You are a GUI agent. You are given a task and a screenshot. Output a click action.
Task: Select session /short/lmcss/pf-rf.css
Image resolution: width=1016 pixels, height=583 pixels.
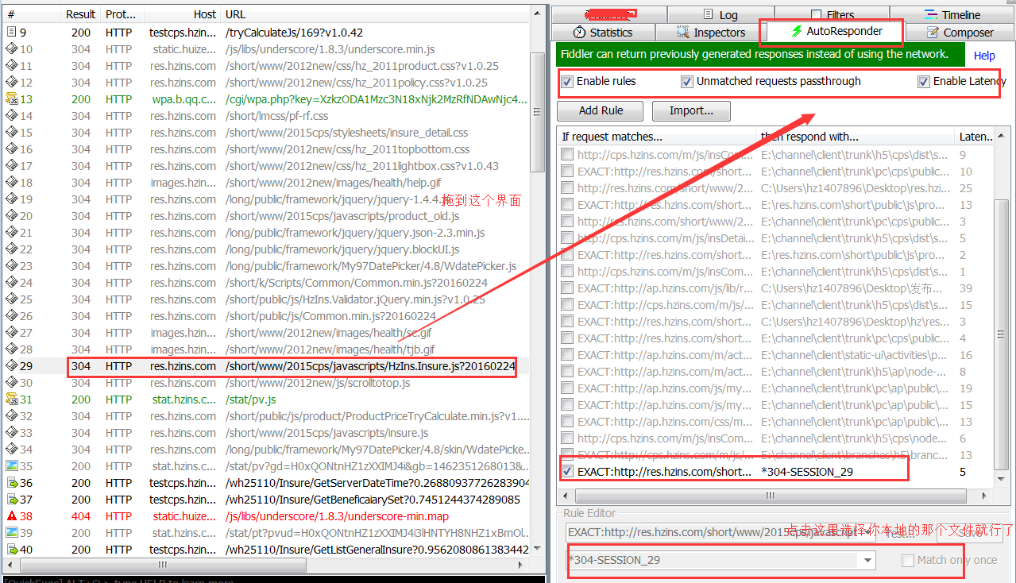pyautogui.click(x=266, y=116)
